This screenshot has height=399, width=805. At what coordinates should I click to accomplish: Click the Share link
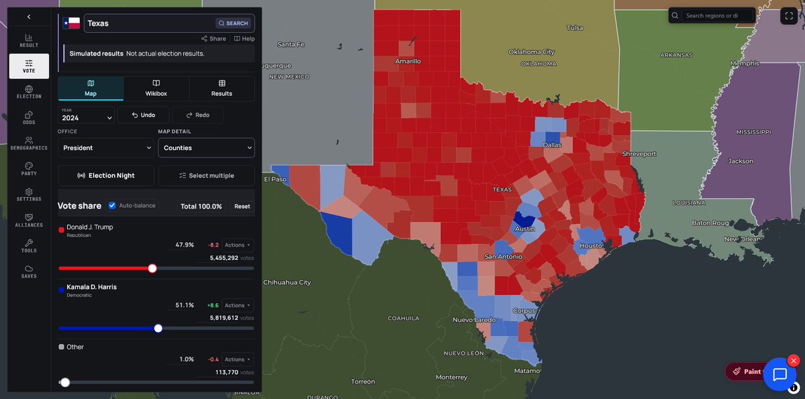[x=213, y=39]
